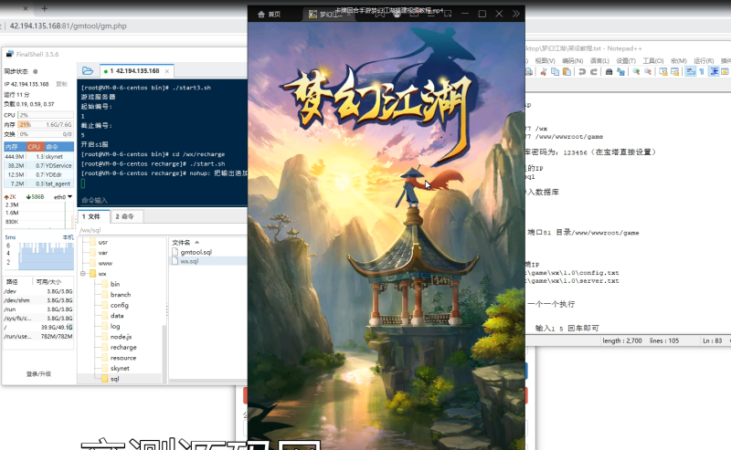Screen dimensions: 731x450
Task: Open the 设置(T) menu
Action: pos(626,60)
